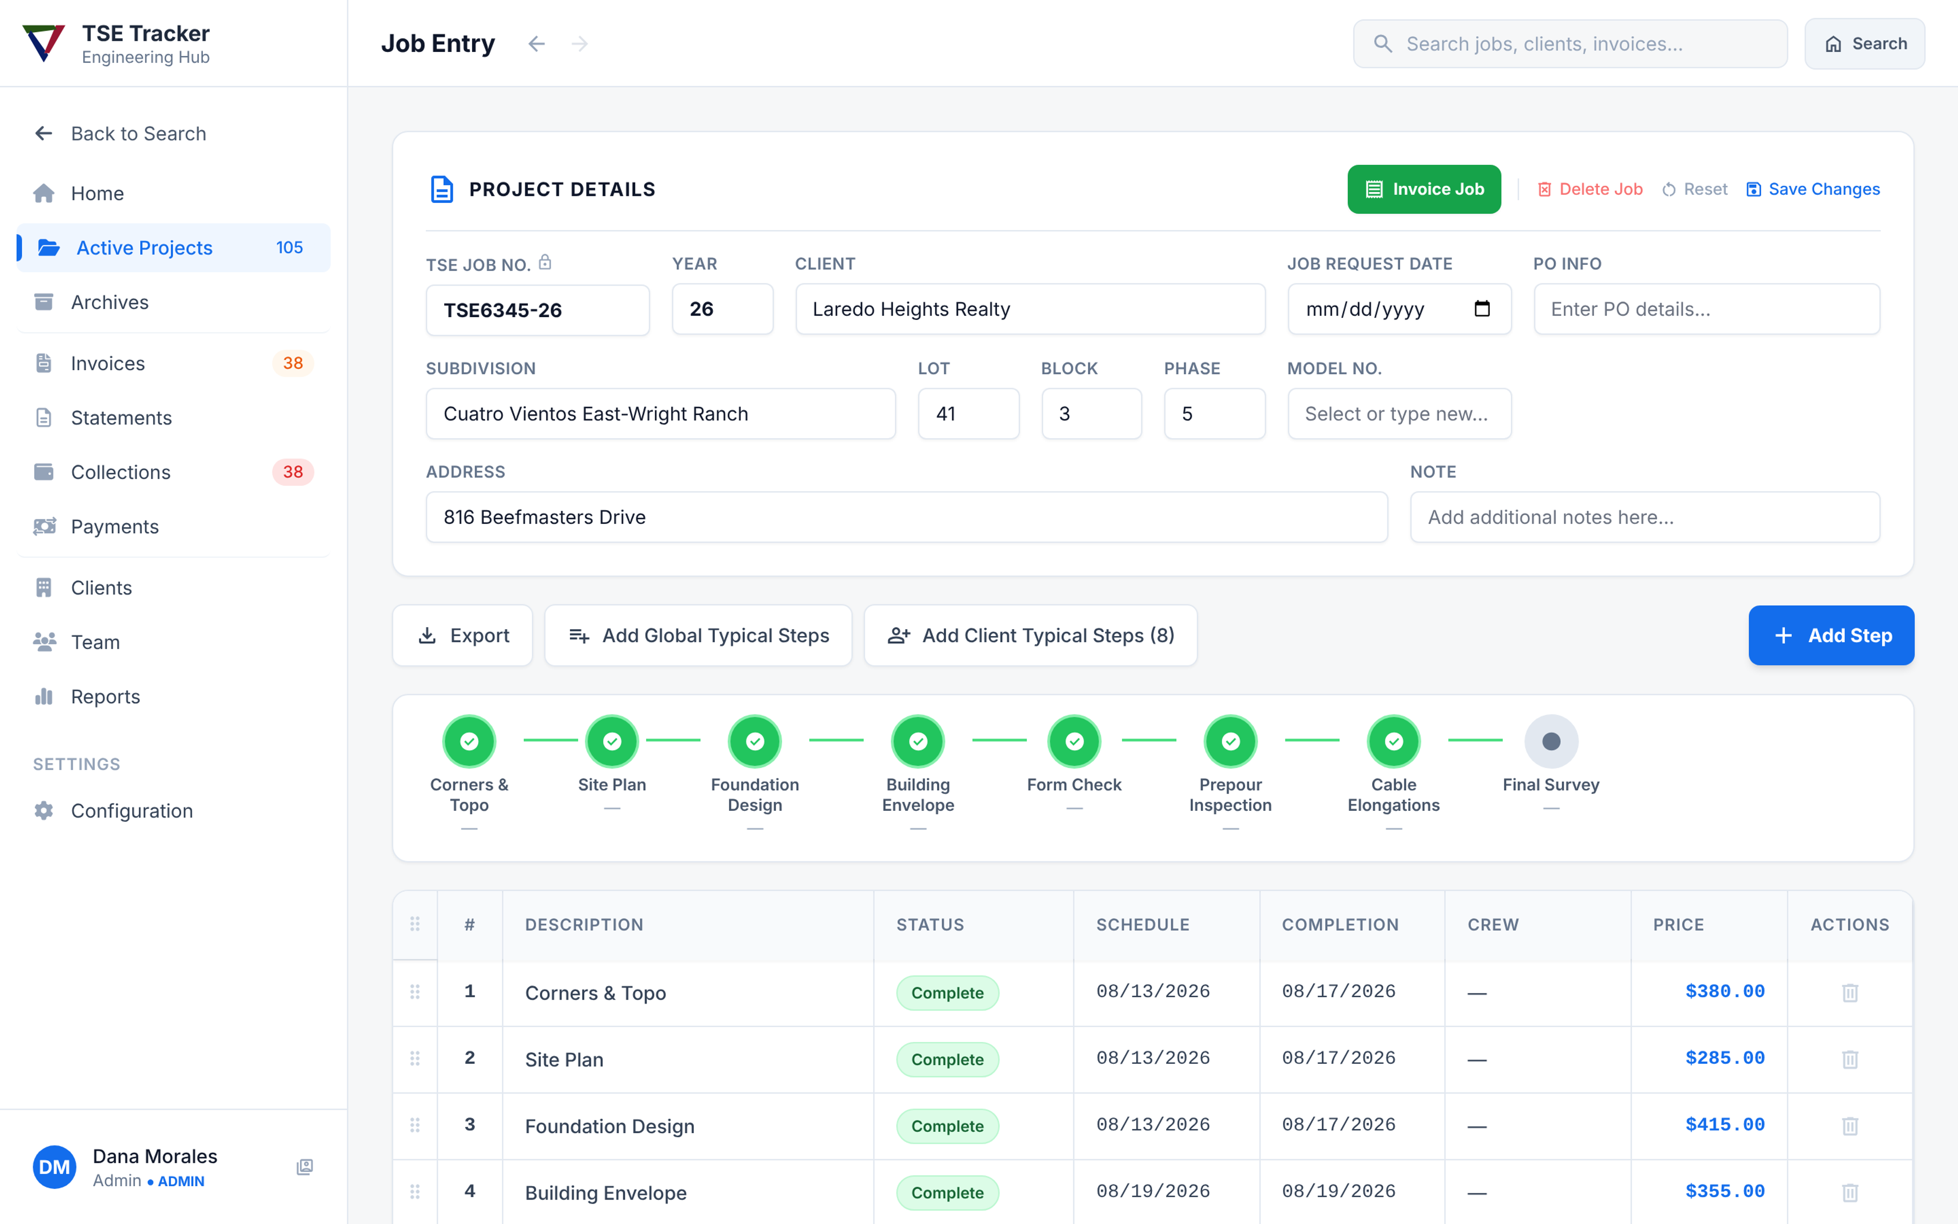The image size is (1958, 1224).
Task: Open Configuration settings
Action: [x=173, y=810]
